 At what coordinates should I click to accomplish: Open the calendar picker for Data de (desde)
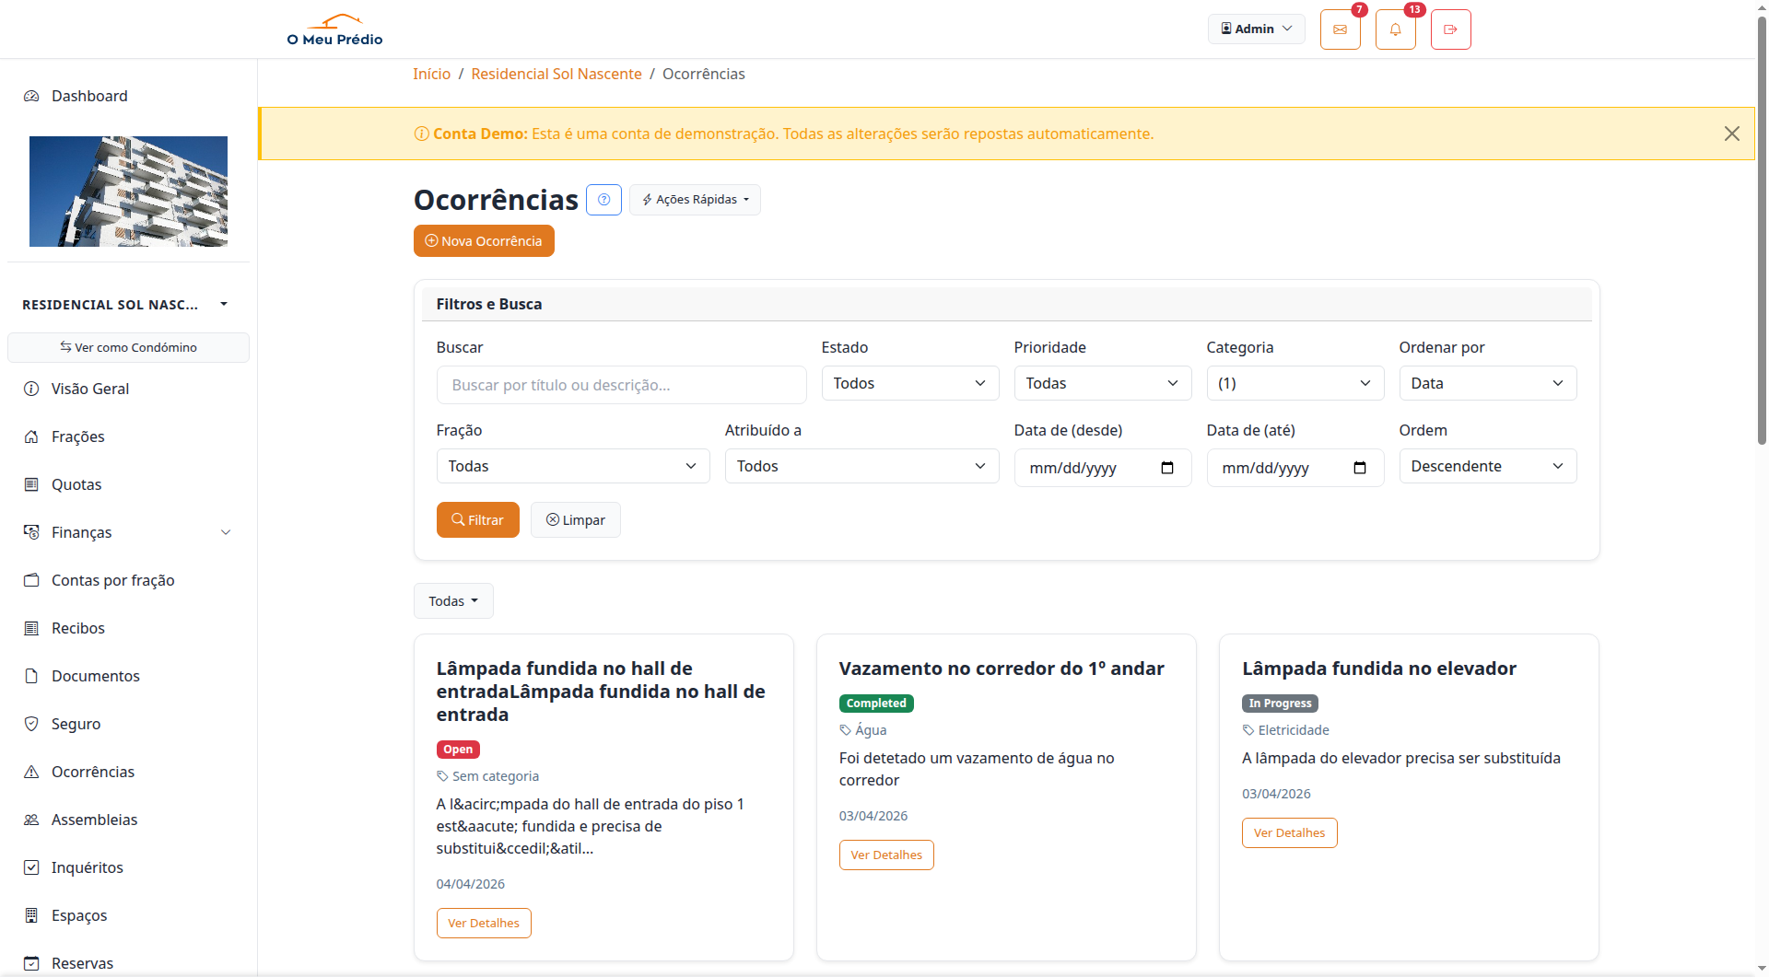tap(1166, 468)
